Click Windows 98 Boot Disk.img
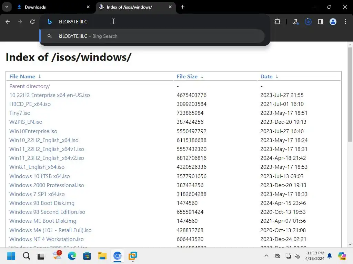353x264 pixels. click(x=42, y=203)
